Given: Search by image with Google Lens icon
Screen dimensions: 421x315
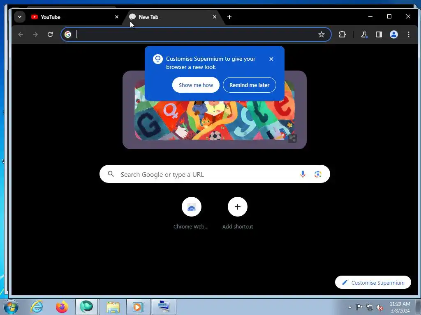Looking at the screenshot, I should click(318, 174).
